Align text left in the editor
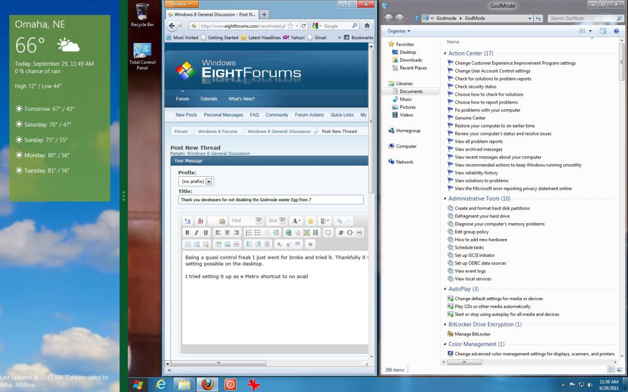Screen dimensions: 628x392 pos(218,233)
